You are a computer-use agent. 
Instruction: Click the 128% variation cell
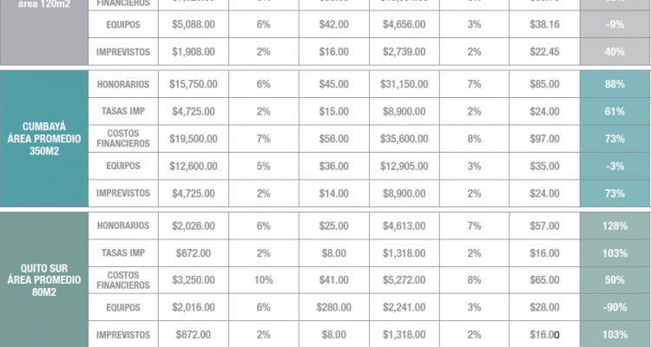tap(616, 226)
